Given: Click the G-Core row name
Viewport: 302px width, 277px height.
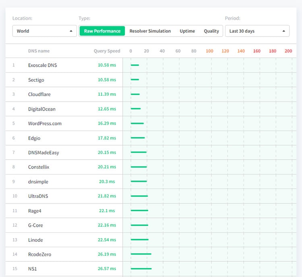Looking at the screenshot, I should pyautogui.click(x=35, y=225).
